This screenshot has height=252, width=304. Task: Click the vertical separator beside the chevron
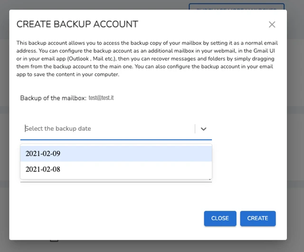pyautogui.click(x=195, y=129)
